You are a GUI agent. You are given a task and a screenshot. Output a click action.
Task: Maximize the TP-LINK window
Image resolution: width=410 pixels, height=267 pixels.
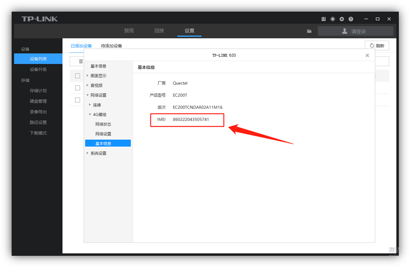378,19
